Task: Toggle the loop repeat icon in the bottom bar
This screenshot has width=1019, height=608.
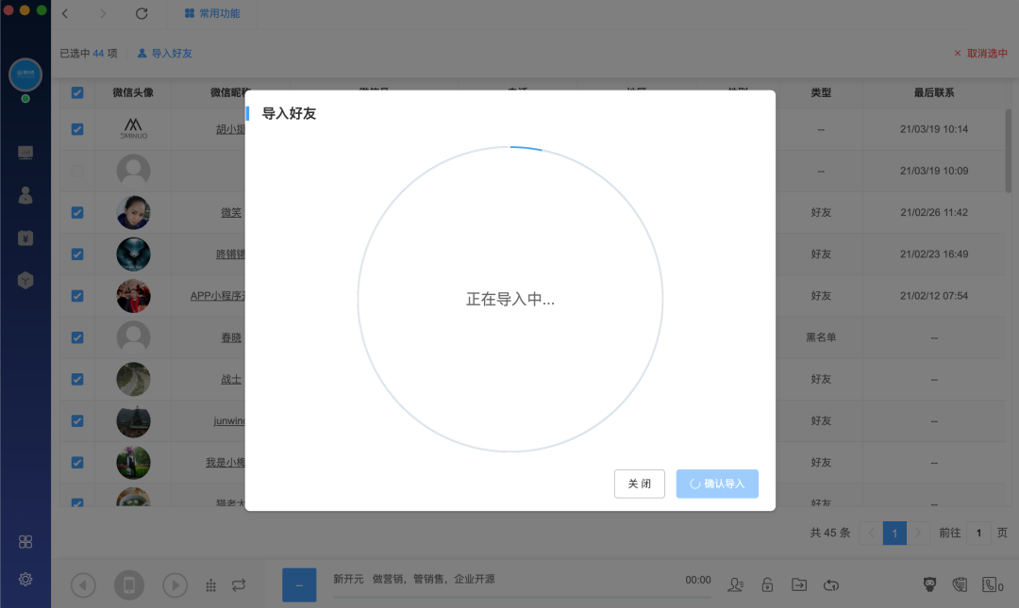Action: [239, 585]
